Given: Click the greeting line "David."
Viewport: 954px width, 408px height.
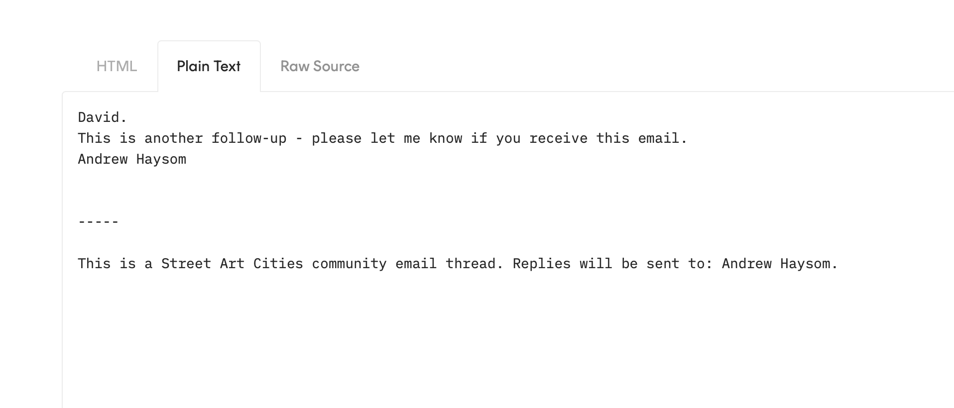Looking at the screenshot, I should click(103, 117).
